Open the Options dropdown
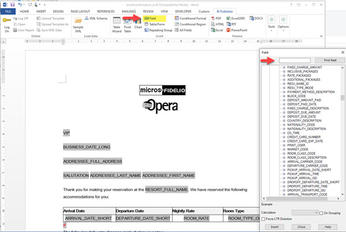This screenshot has height=232, width=346. pos(283,24)
